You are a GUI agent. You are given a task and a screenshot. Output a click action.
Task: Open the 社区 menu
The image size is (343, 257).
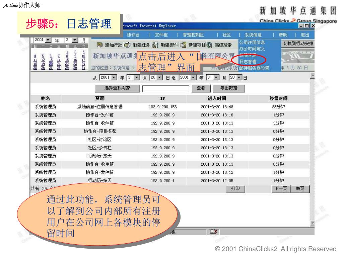[x=227, y=35]
